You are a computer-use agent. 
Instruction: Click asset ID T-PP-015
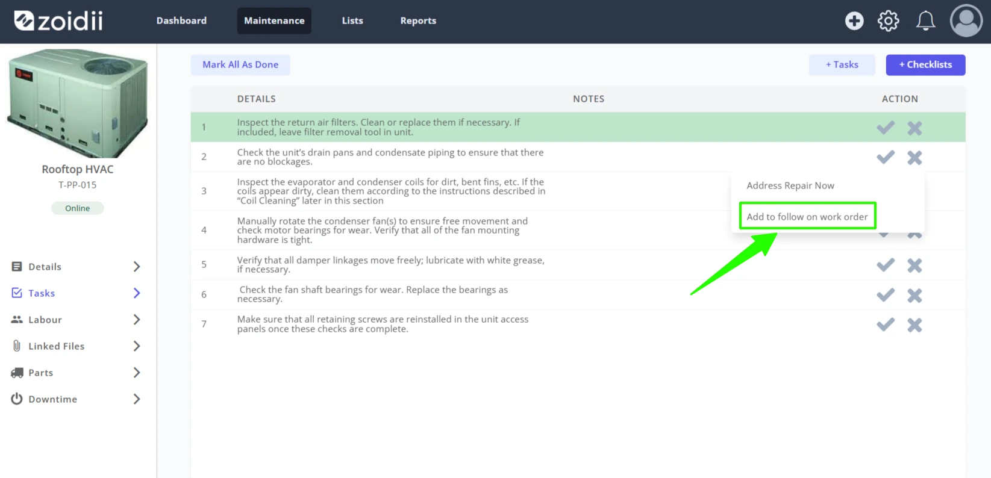[x=77, y=185]
